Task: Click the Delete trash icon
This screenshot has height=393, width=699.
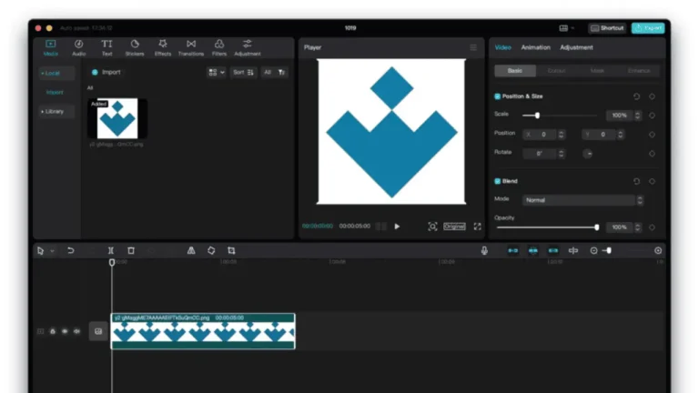Action: pyautogui.click(x=131, y=250)
